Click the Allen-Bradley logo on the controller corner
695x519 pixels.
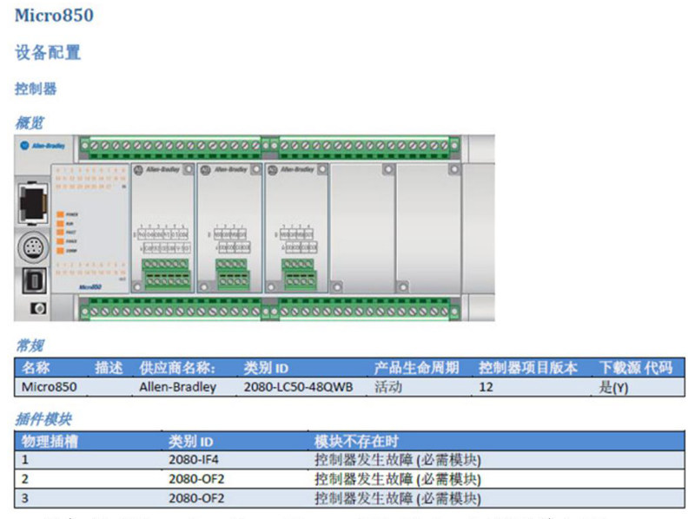tap(43, 146)
